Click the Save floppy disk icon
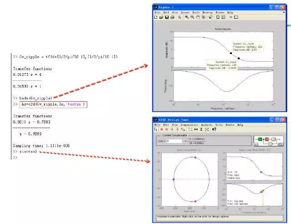 tap(167, 17)
